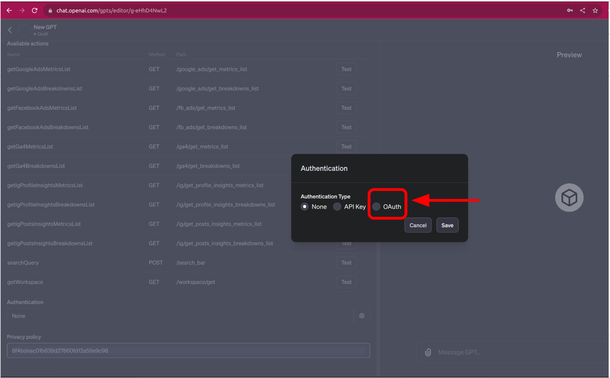610x378 pixels.
Task: Open the saved passwords key icon
Action: [x=569, y=10]
